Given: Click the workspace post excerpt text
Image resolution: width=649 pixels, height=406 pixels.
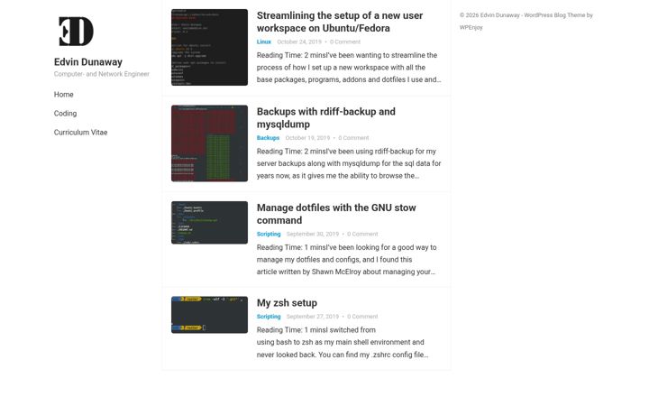Looking at the screenshot, I should point(349,68).
